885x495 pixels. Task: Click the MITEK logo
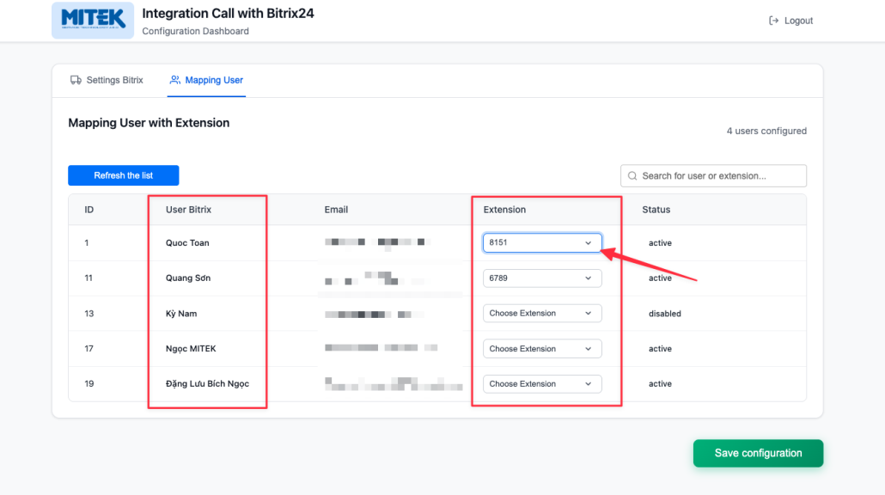[93, 21]
